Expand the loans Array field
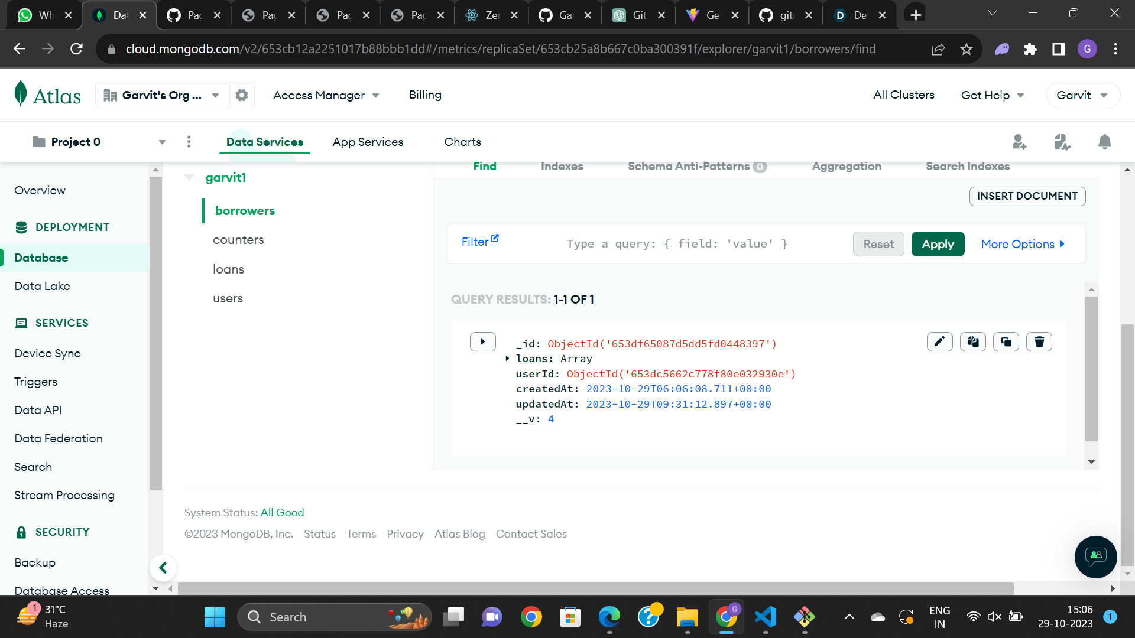 coord(507,359)
